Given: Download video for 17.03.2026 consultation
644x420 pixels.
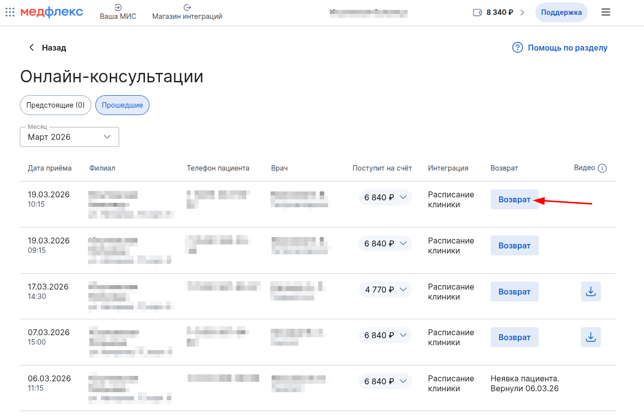Looking at the screenshot, I should [x=590, y=292].
